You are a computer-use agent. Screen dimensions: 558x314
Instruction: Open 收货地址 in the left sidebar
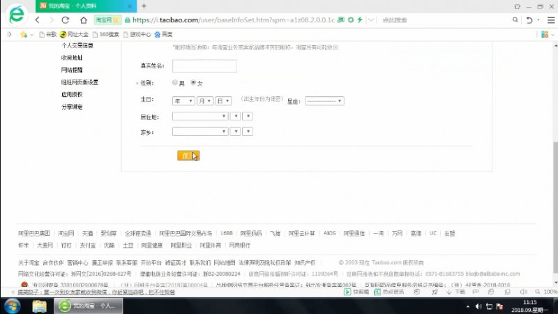pyautogui.click(x=72, y=58)
